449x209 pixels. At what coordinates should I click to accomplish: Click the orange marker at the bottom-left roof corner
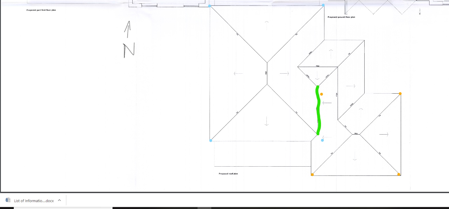pyautogui.click(x=312, y=174)
